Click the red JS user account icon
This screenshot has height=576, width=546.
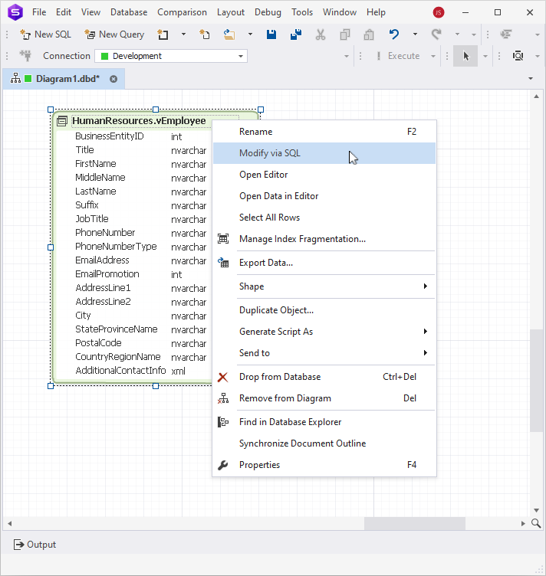click(x=439, y=12)
